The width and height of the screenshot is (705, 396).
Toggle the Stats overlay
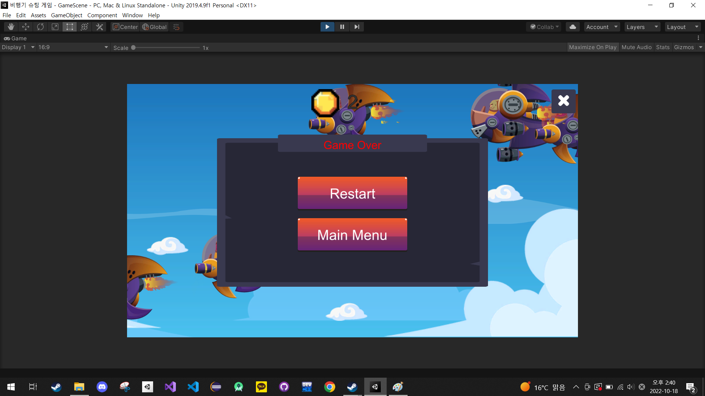pyautogui.click(x=662, y=47)
